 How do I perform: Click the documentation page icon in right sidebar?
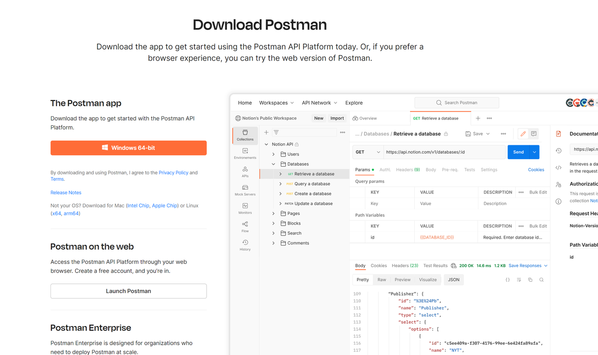[558, 134]
